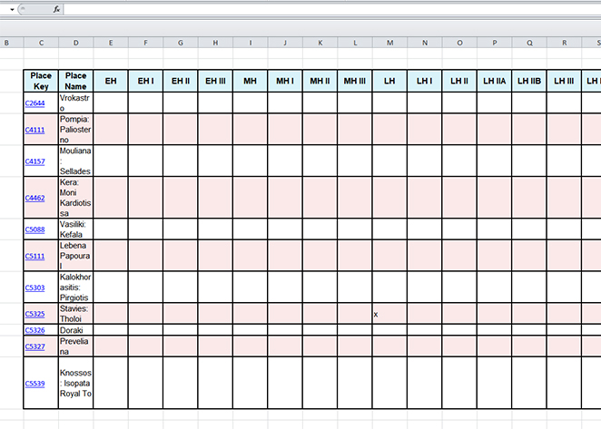Select column M header
This screenshot has width=601, height=429.
[x=389, y=43]
